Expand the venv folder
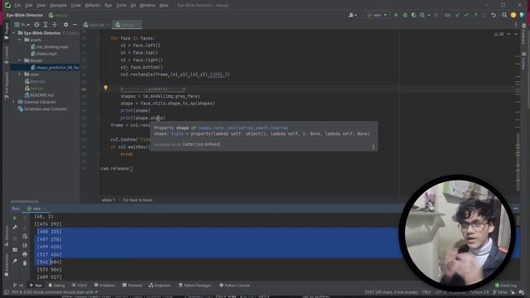This screenshot has height=298, width=530. click(x=20, y=74)
